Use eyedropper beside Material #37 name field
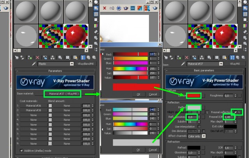This screenshot has width=249, height=158. tap(183, 64)
